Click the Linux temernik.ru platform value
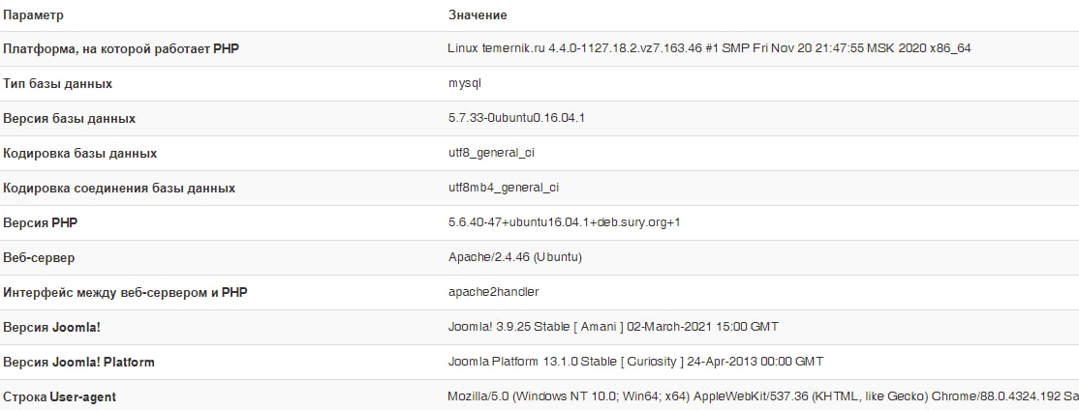The image size is (1079, 410). (709, 49)
